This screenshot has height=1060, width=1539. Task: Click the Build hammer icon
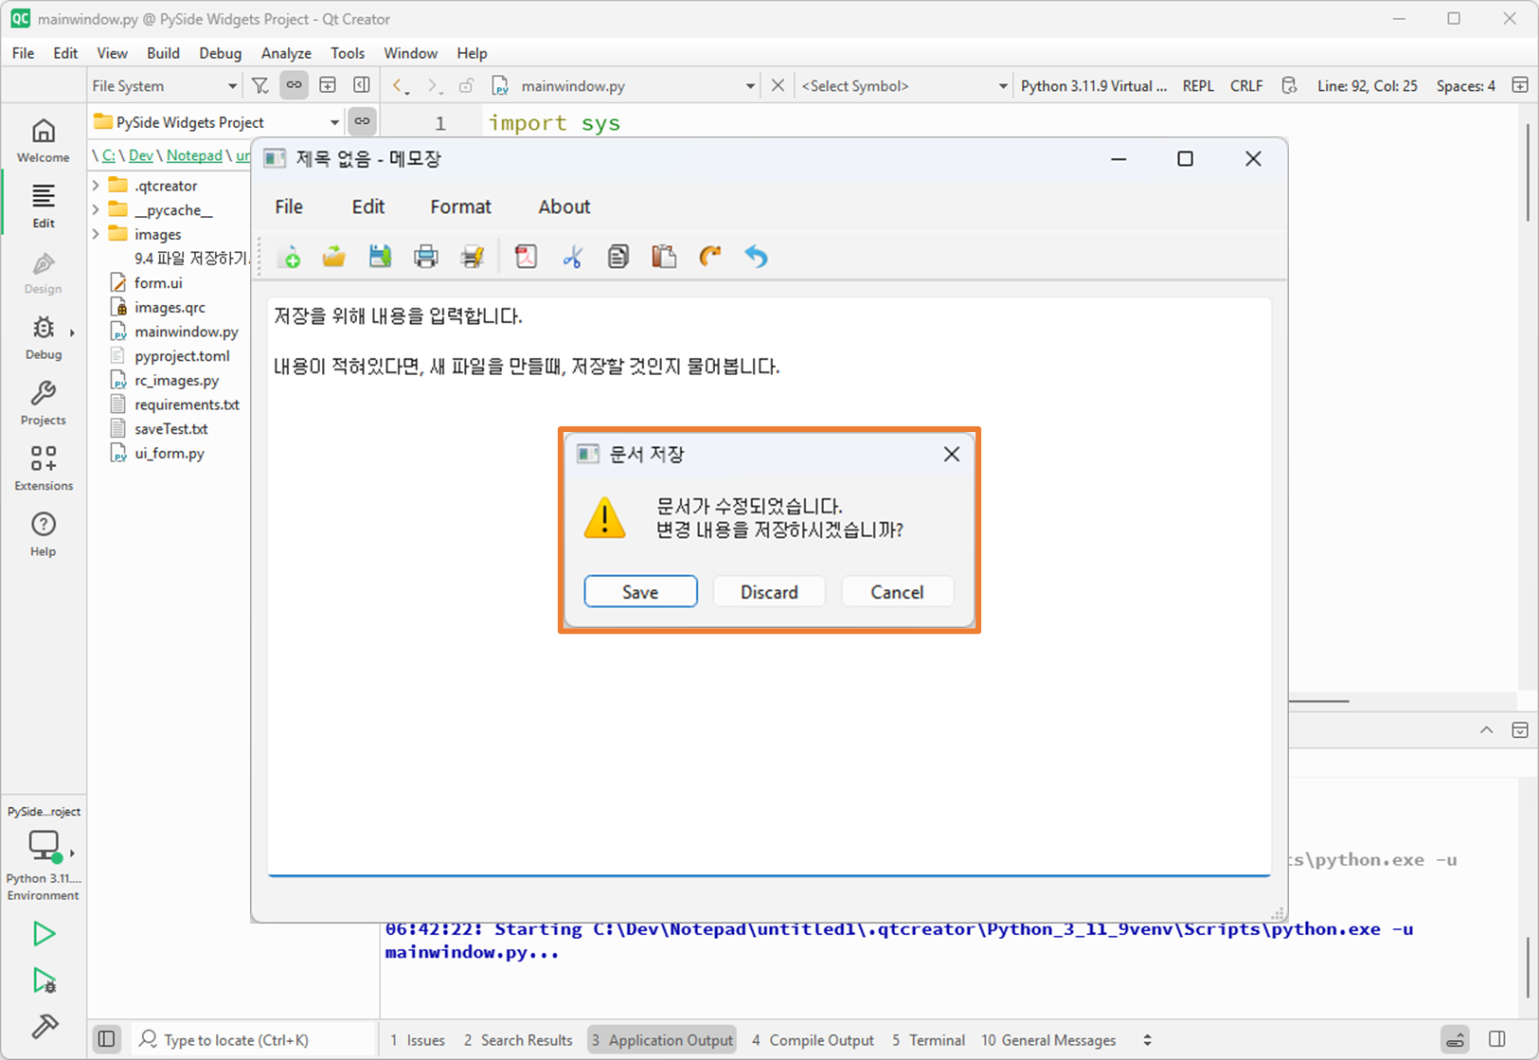44,1027
